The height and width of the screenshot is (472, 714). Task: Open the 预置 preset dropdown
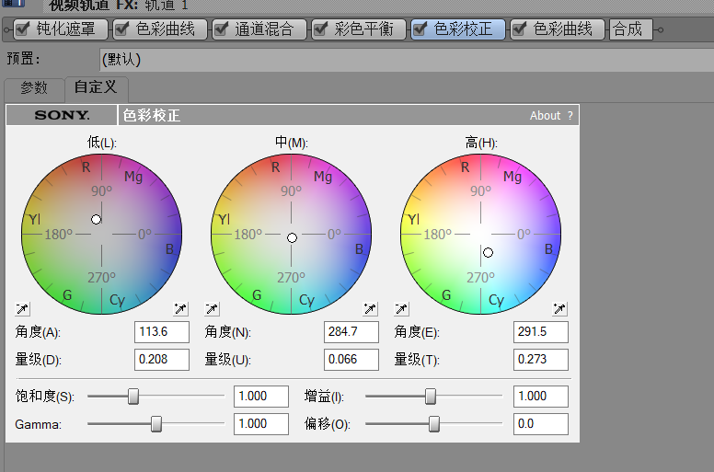[407, 60]
